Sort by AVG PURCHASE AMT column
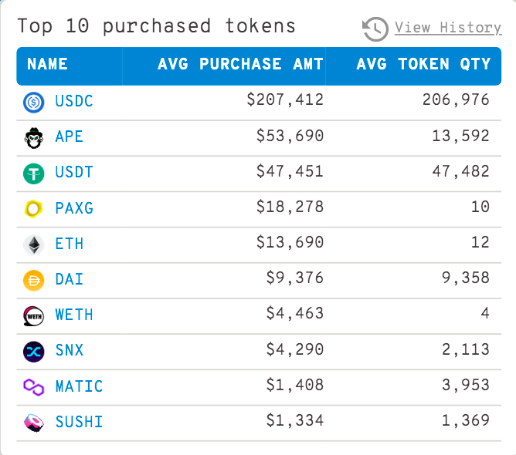The image size is (516, 455). point(240,65)
